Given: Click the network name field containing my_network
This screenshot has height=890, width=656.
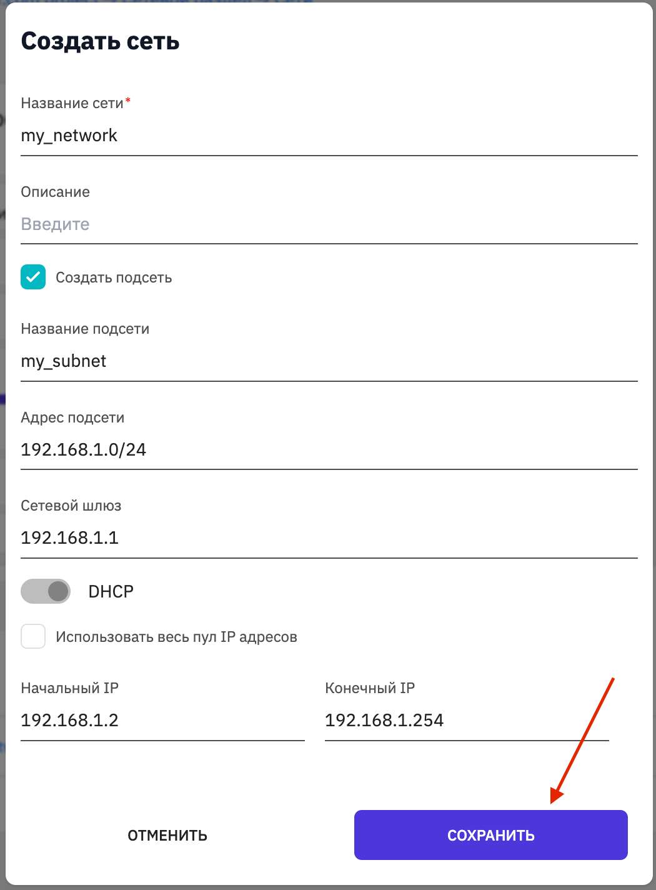Looking at the screenshot, I should 329,136.
